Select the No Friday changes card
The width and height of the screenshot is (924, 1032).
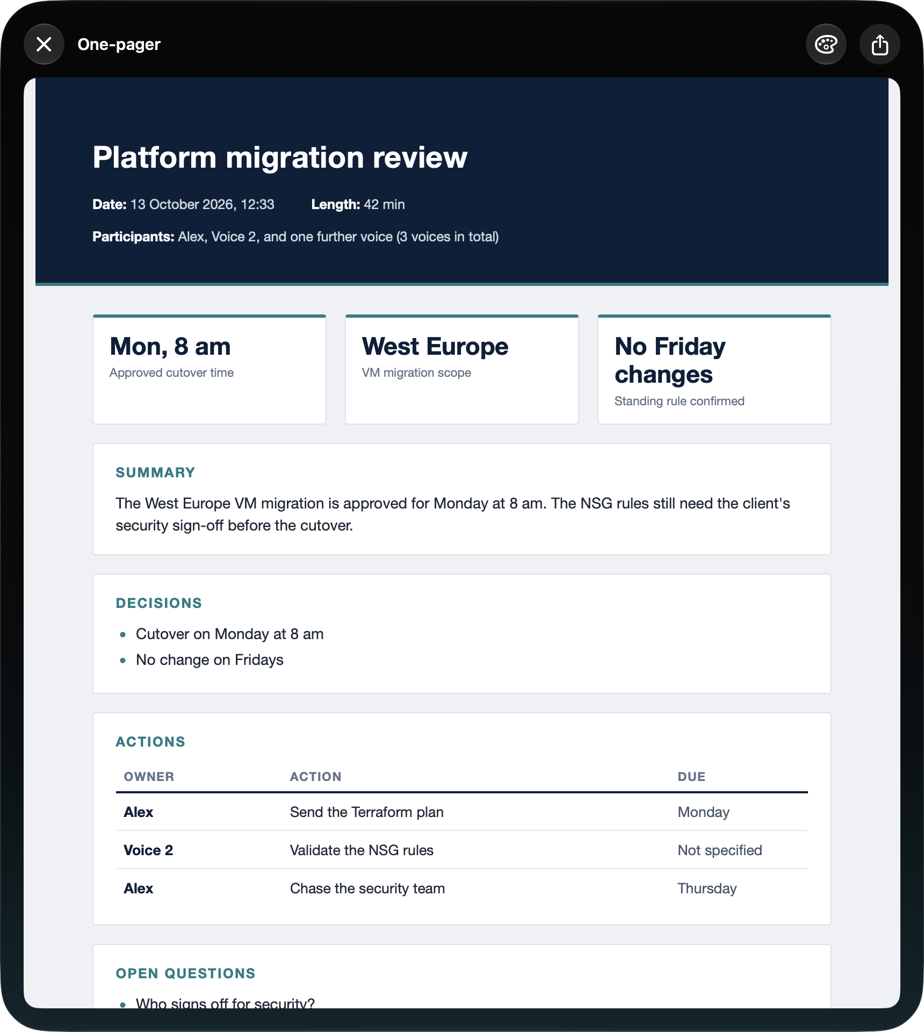tap(714, 369)
